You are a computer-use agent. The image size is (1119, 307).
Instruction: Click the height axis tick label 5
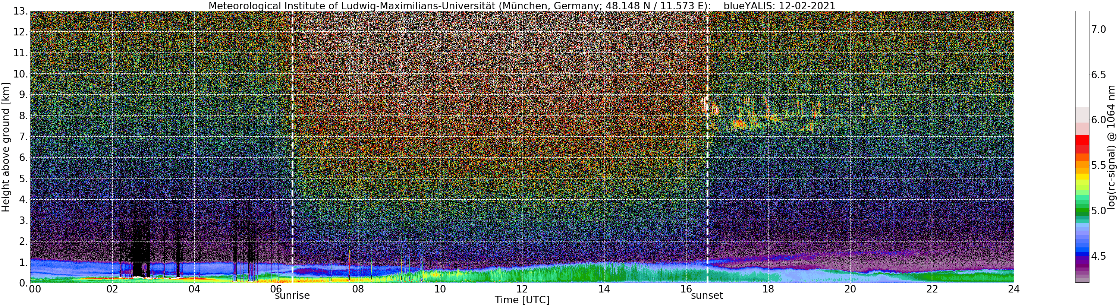point(23,178)
